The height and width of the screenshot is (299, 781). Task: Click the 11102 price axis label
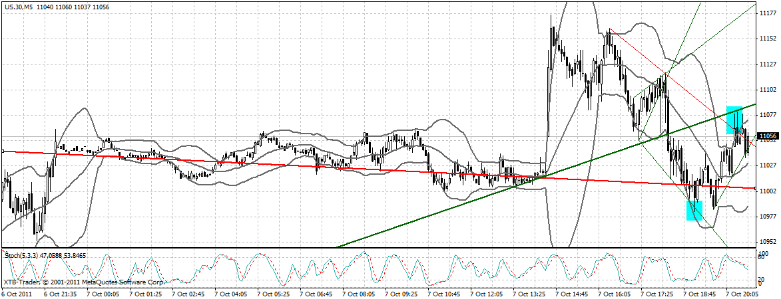[768, 90]
